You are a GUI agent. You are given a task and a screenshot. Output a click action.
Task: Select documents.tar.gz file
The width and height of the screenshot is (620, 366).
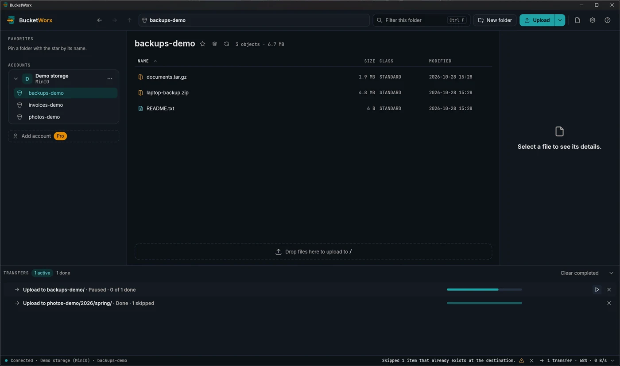313,77
